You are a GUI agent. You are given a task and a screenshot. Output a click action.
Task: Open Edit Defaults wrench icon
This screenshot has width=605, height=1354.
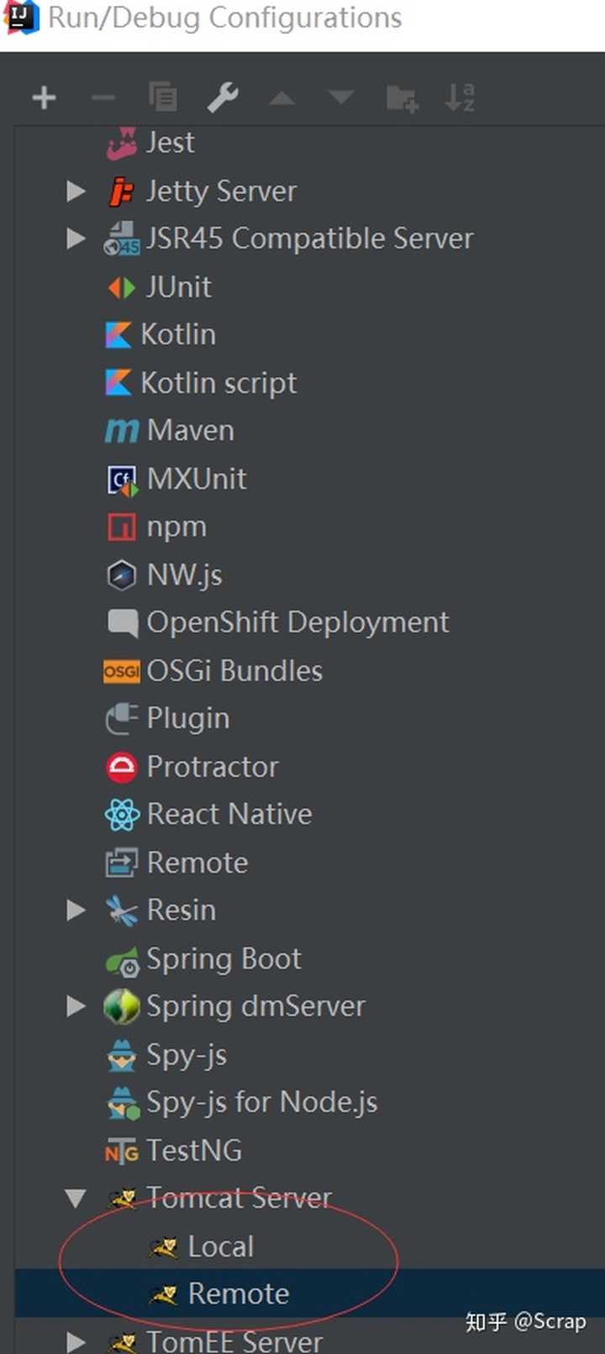point(223,98)
